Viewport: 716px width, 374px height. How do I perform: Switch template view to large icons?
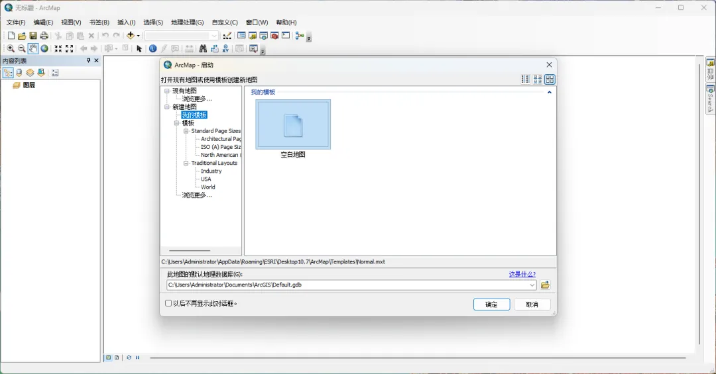550,79
